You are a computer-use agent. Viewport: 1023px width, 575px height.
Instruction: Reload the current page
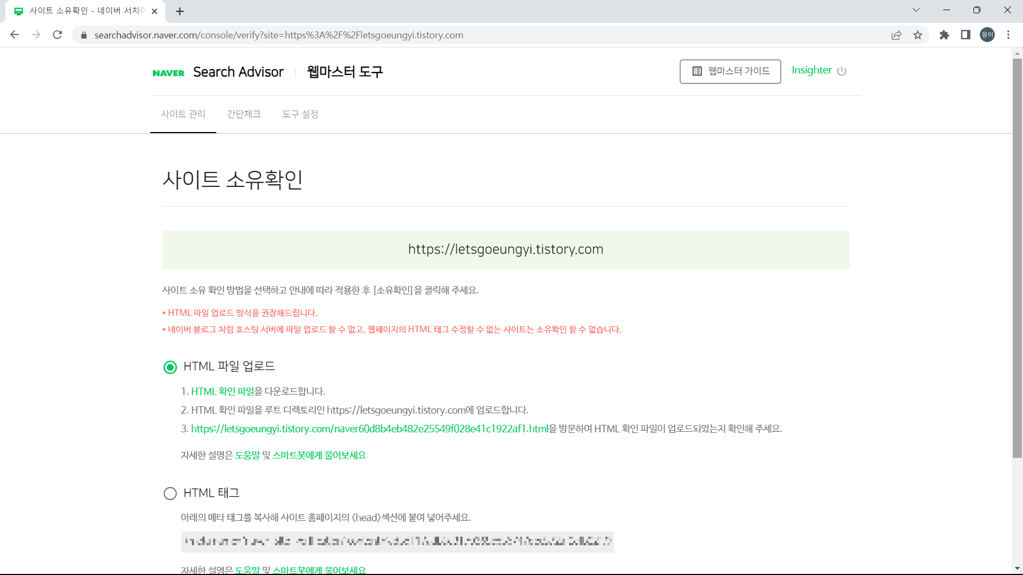[58, 35]
